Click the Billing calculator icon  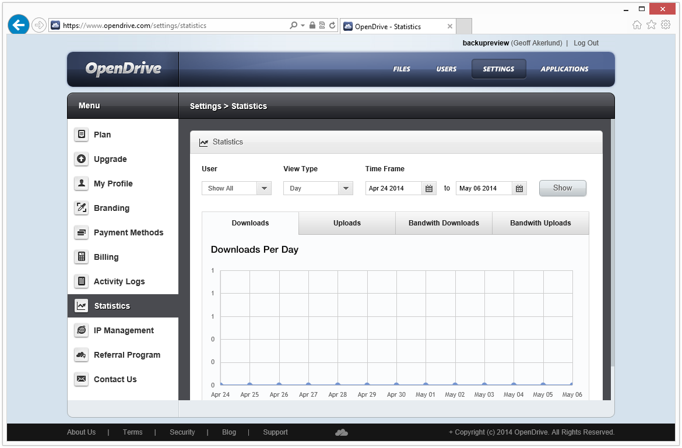click(x=81, y=257)
